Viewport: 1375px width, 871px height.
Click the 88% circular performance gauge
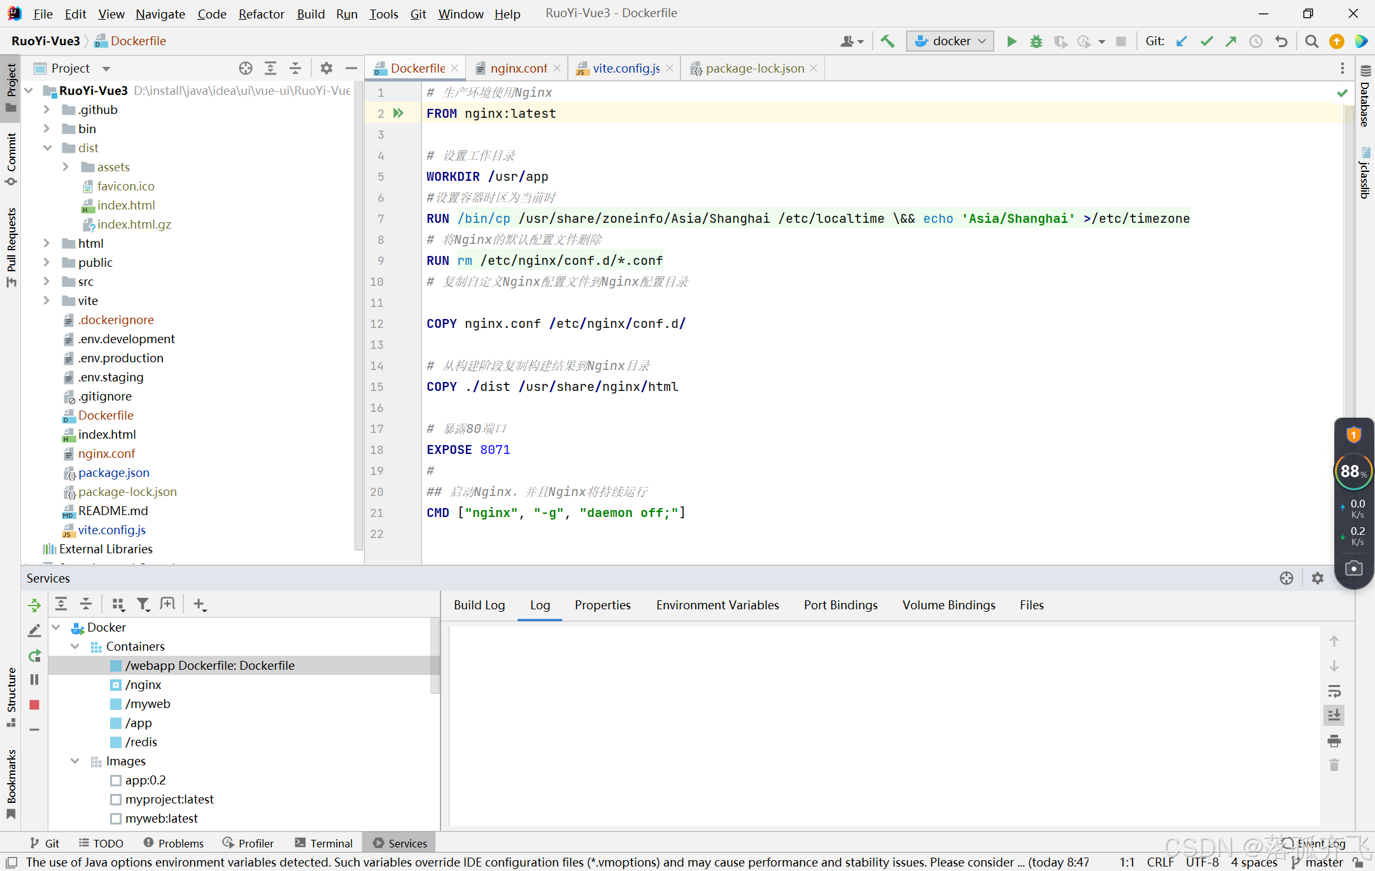coord(1353,472)
